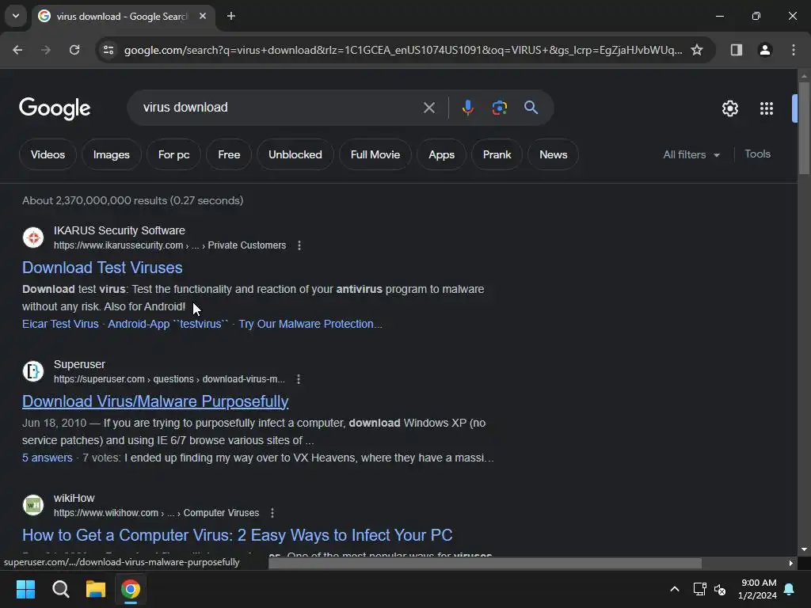Filter results by Images
The width and height of the screenshot is (811, 608).
111,154
